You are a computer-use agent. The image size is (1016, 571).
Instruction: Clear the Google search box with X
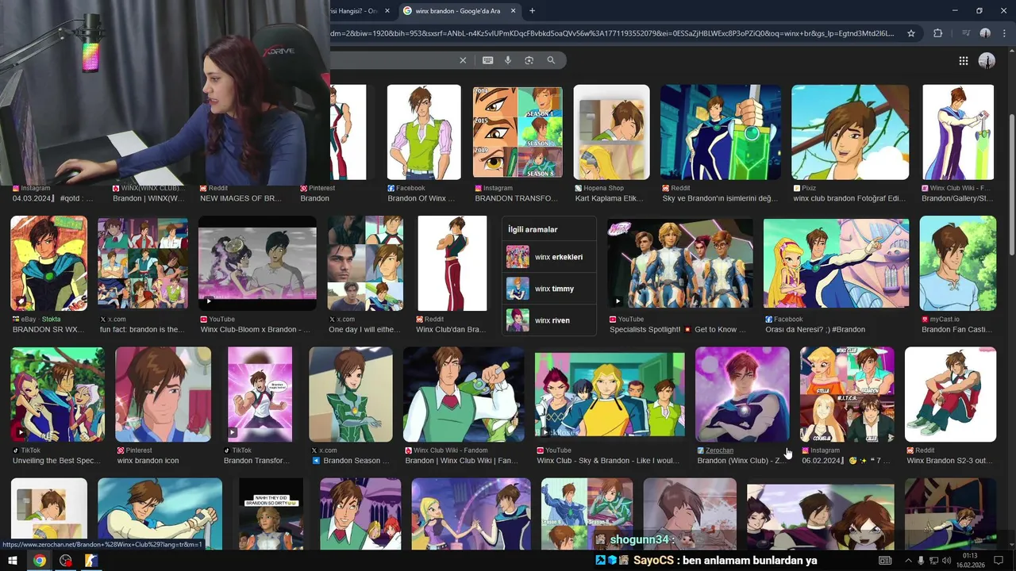(463, 60)
